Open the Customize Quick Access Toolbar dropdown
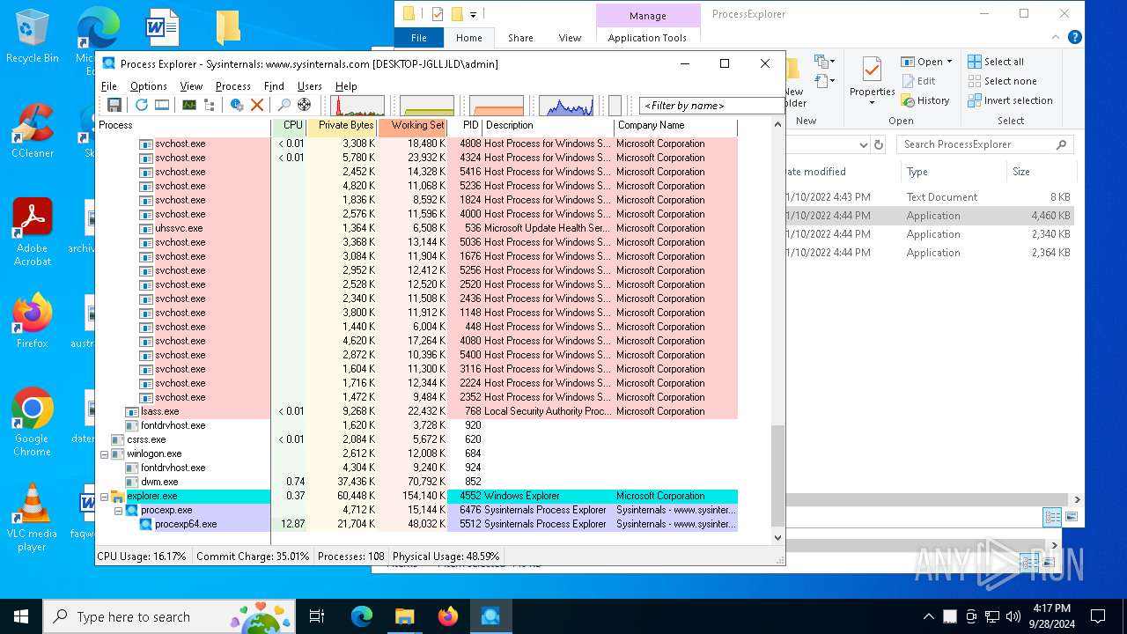This screenshot has width=1127, height=634. click(473, 14)
